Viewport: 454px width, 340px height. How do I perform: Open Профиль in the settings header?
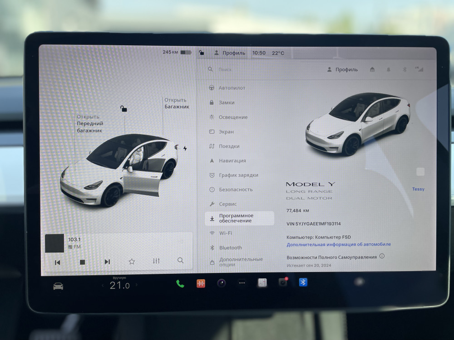[342, 69]
